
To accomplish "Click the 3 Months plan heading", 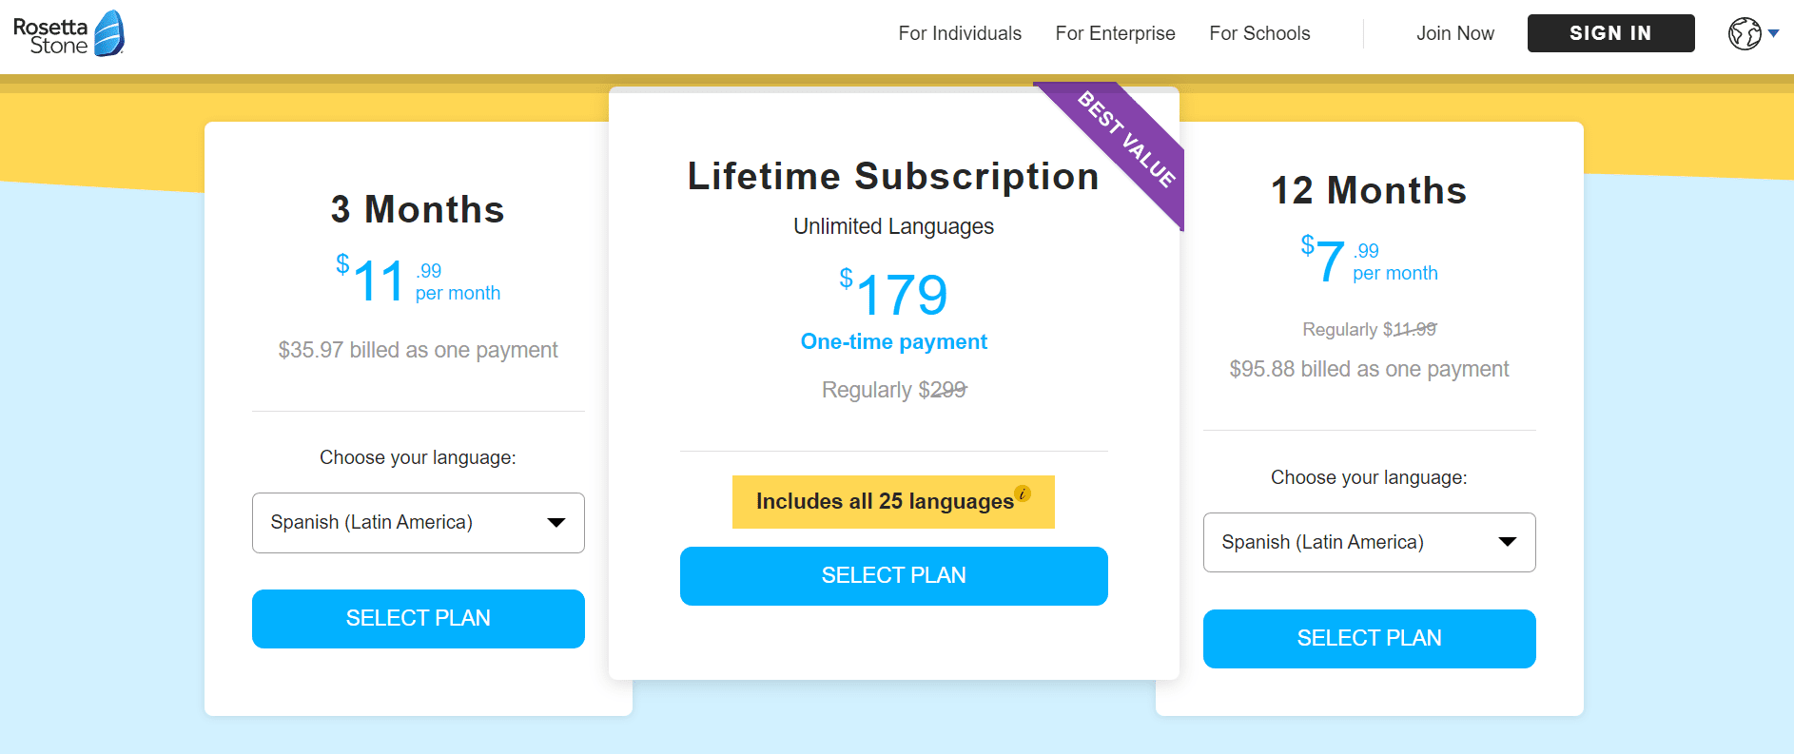I will point(418,210).
